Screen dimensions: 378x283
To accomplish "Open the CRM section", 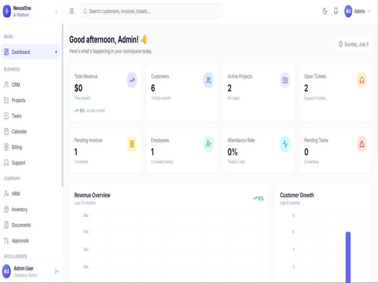I will pyautogui.click(x=30, y=85).
